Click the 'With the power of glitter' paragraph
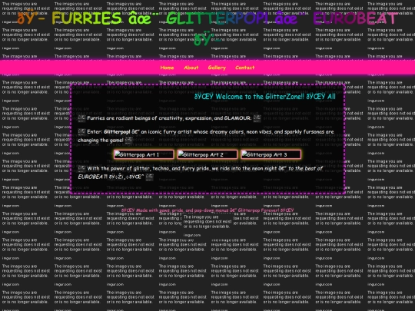 click(x=201, y=173)
